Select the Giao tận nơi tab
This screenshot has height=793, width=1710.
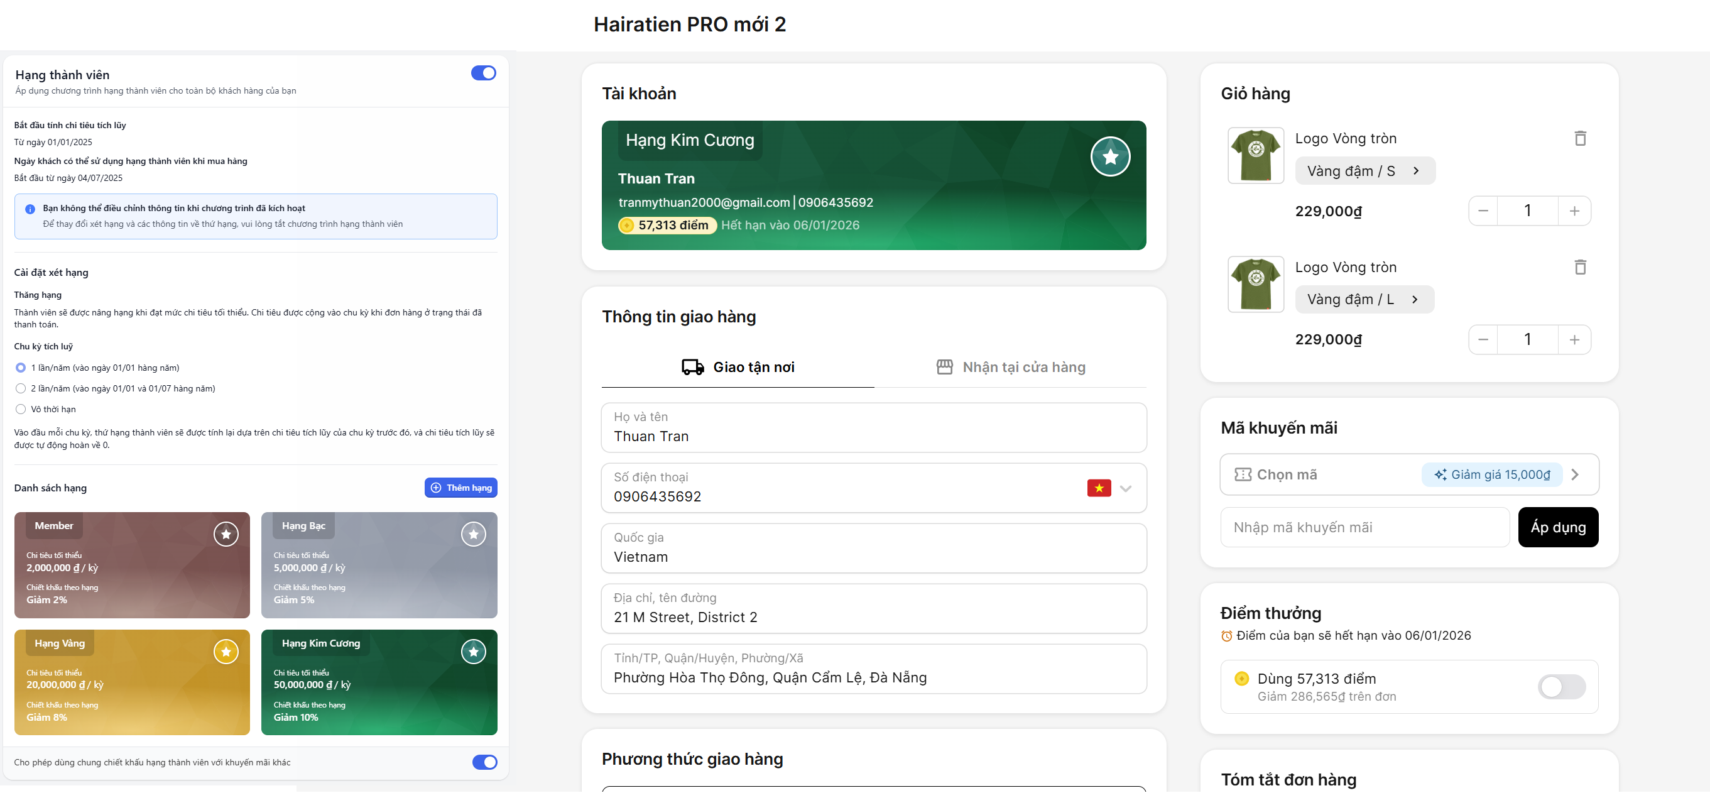click(x=738, y=367)
